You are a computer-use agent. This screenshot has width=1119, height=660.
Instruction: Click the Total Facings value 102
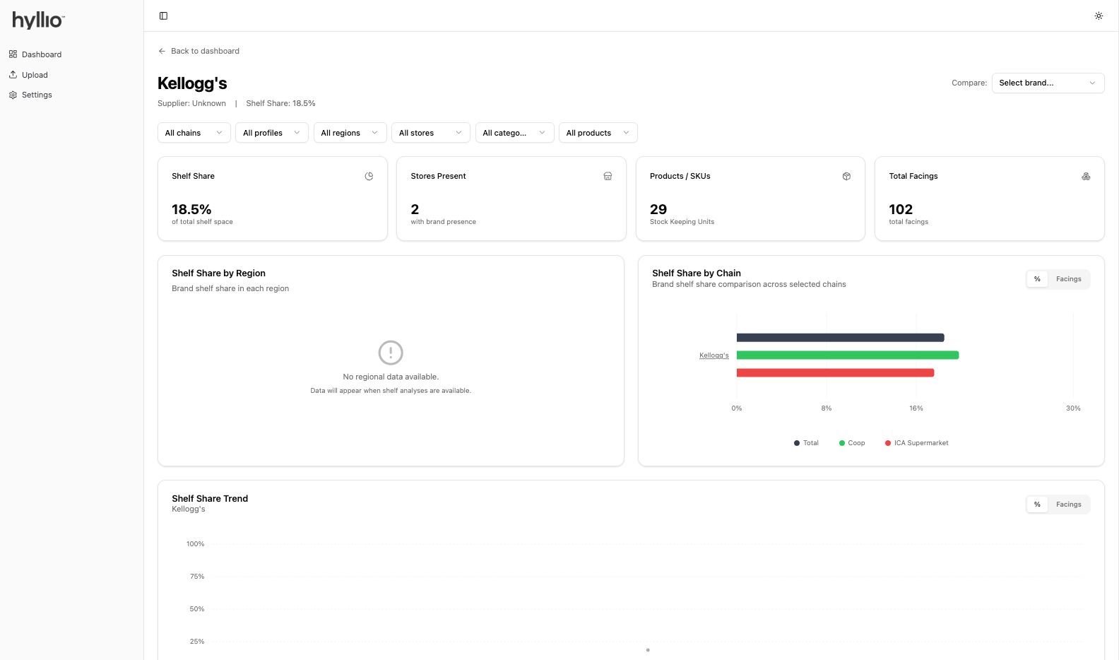(x=901, y=209)
